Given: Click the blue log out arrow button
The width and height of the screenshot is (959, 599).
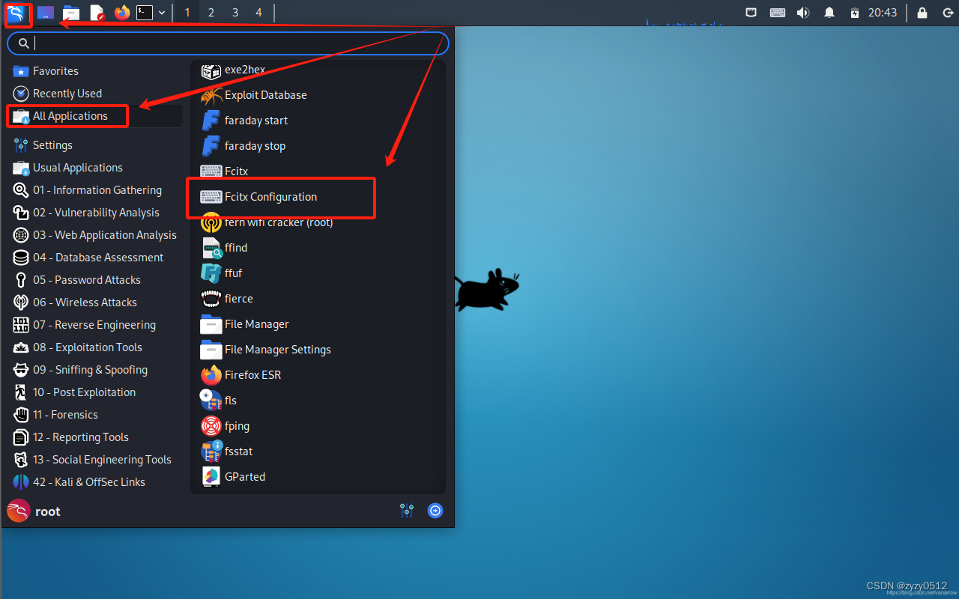Looking at the screenshot, I should pos(435,511).
